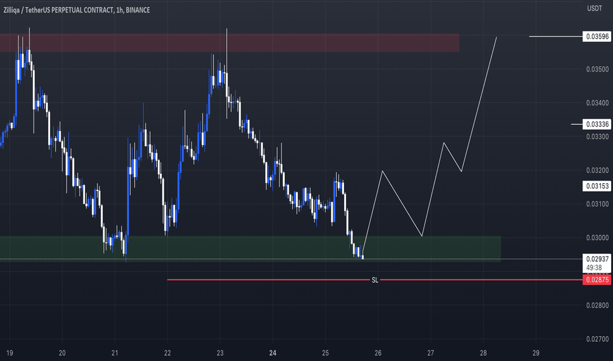
Task: Click the 0.03100 price axis label
Action: click(597, 203)
